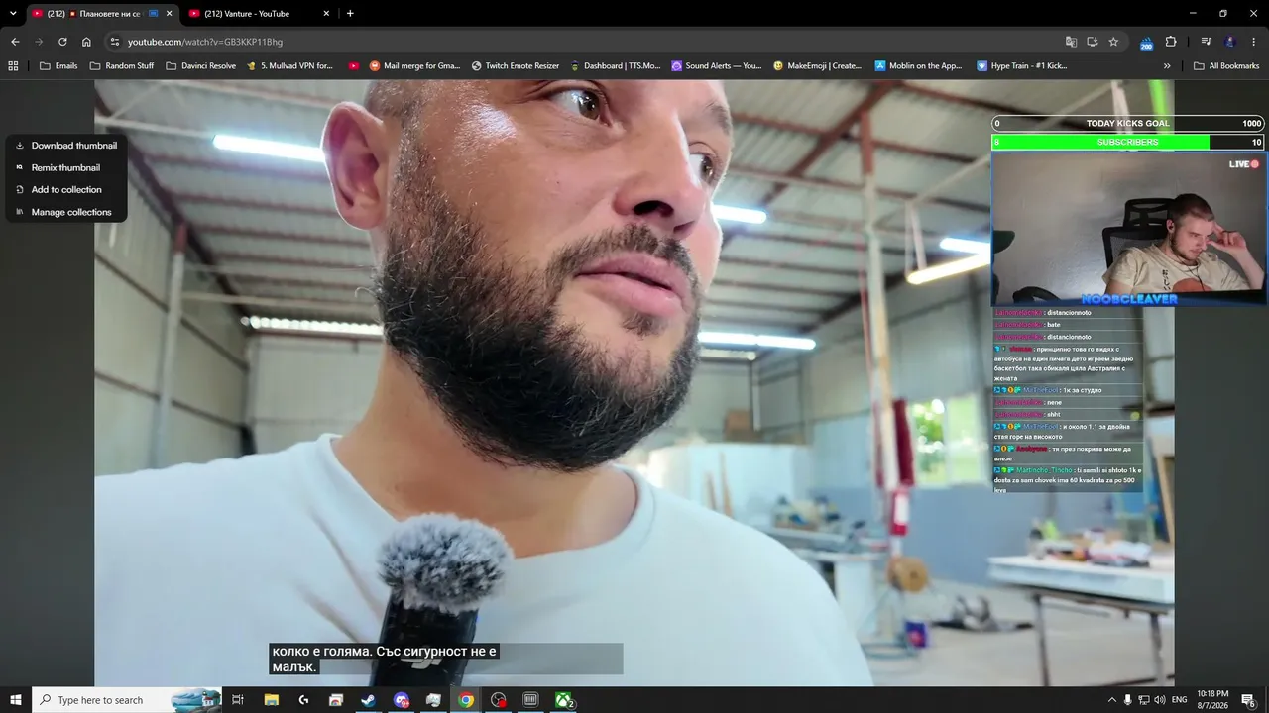Click the microphone icon in system tray
Viewport: 1269px width, 713px height.
(1127, 700)
